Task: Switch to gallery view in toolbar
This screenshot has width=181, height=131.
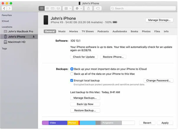Action: point(58,8)
